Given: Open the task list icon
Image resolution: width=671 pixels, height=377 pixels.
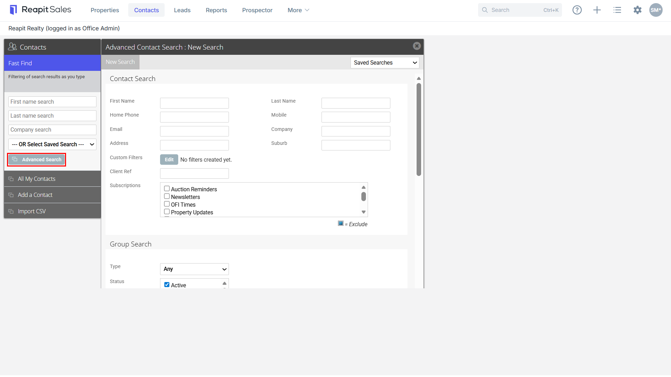Looking at the screenshot, I should pyautogui.click(x=617, y=10).
